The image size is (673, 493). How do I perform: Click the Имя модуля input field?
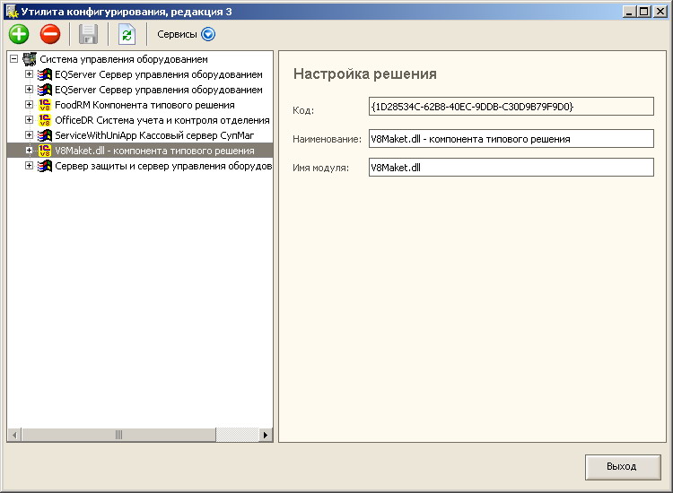511,168
